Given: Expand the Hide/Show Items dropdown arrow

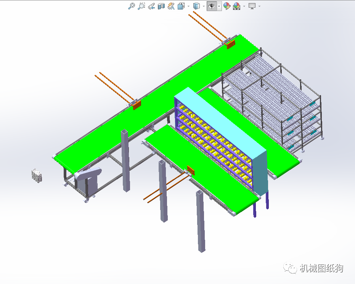Looking at the screenshot, I should [x=219, y=6].
